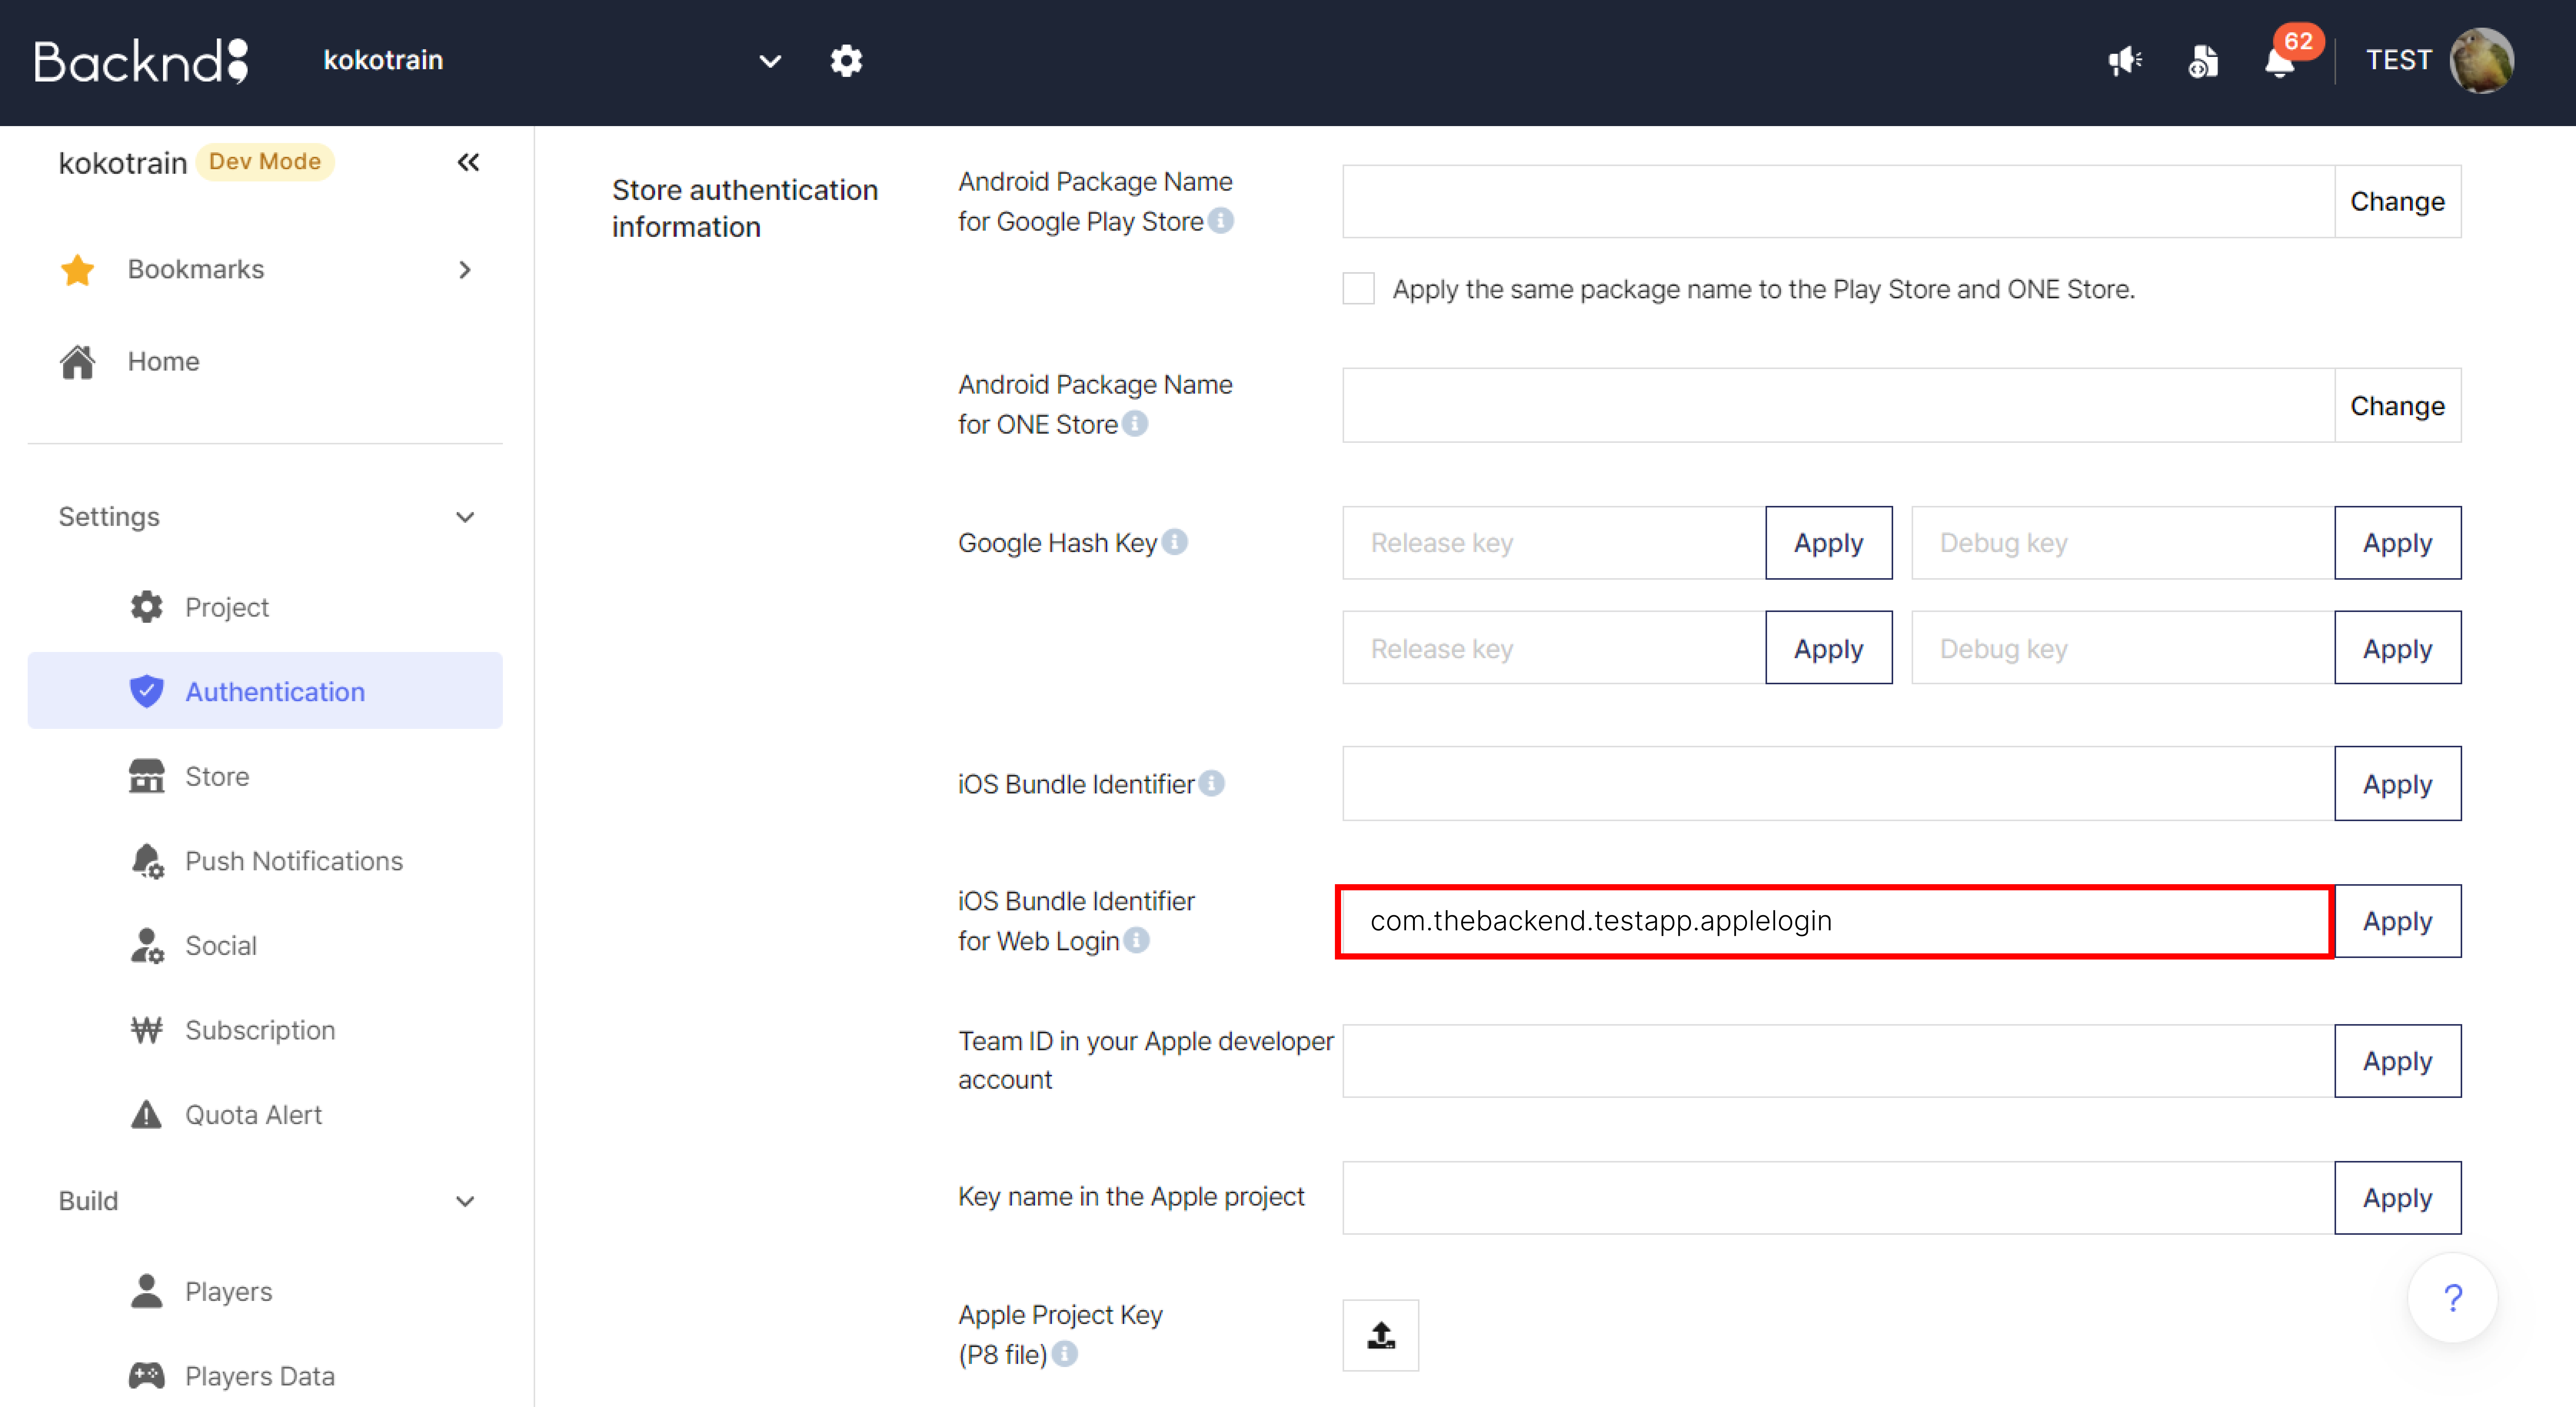This screenshot has height=1407, width=2576.
Task: Open the Push Notifications menu item
Action: (x=265, y=861)
